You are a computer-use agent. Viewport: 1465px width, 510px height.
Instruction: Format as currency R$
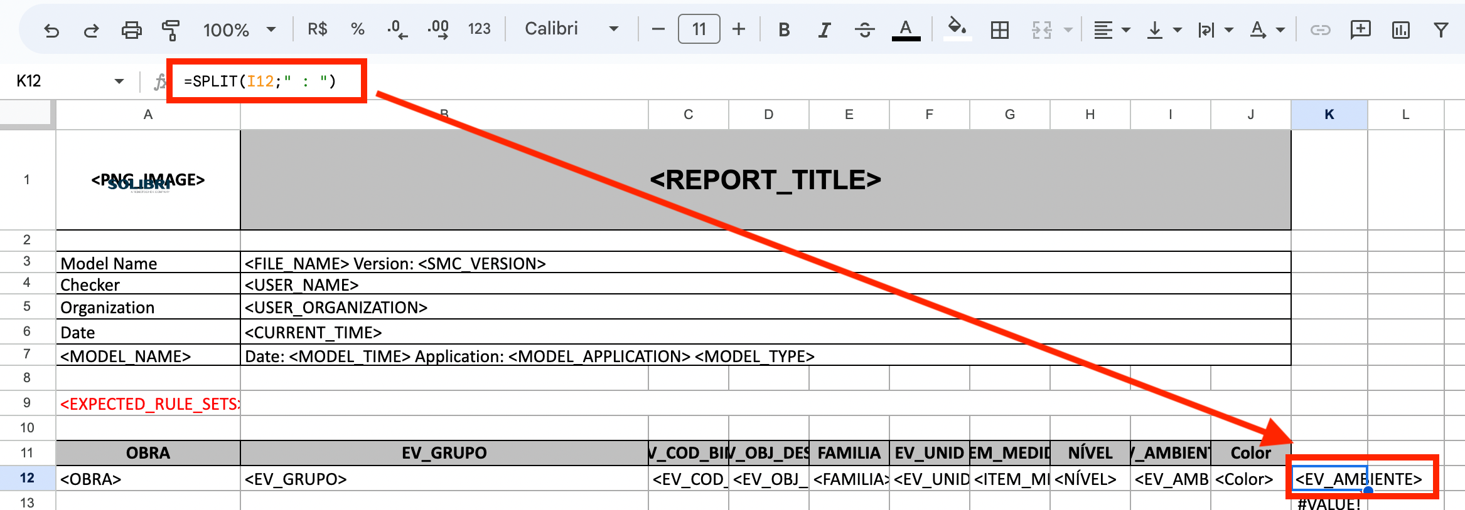[318, 29]
